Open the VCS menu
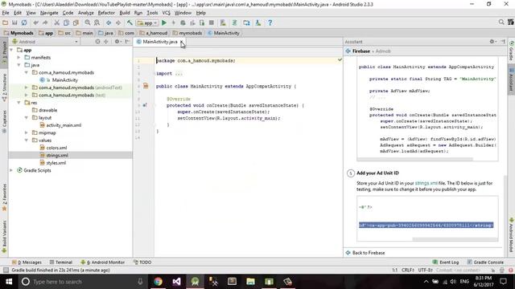The image size is (515, 289). click(x=167, y=13)
